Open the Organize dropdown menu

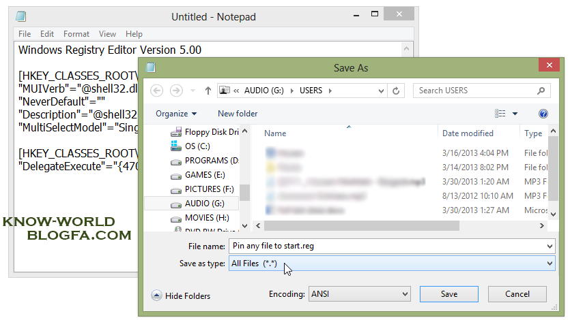[175, 114]
